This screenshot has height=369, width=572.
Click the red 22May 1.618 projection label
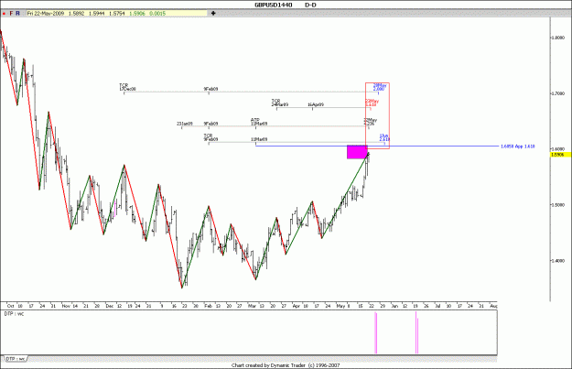point(372,103)
